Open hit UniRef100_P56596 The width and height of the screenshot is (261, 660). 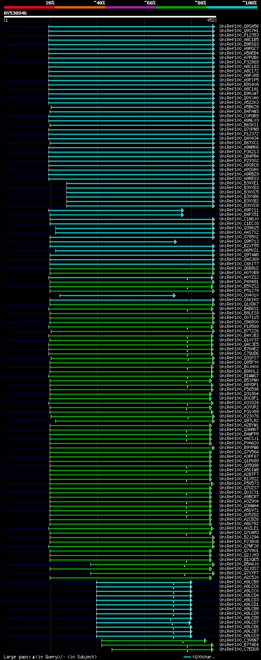coord(239,389)
